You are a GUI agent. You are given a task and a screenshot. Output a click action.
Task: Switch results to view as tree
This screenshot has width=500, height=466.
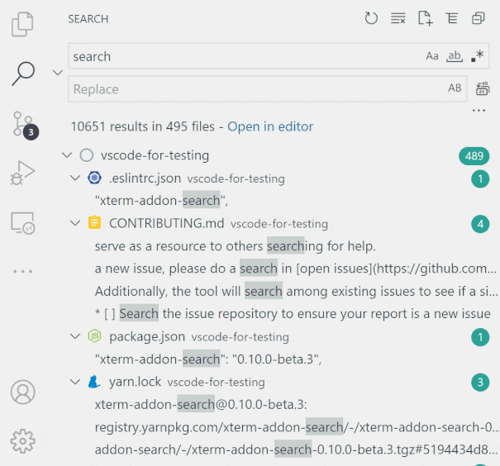click(x=452, y=18)
